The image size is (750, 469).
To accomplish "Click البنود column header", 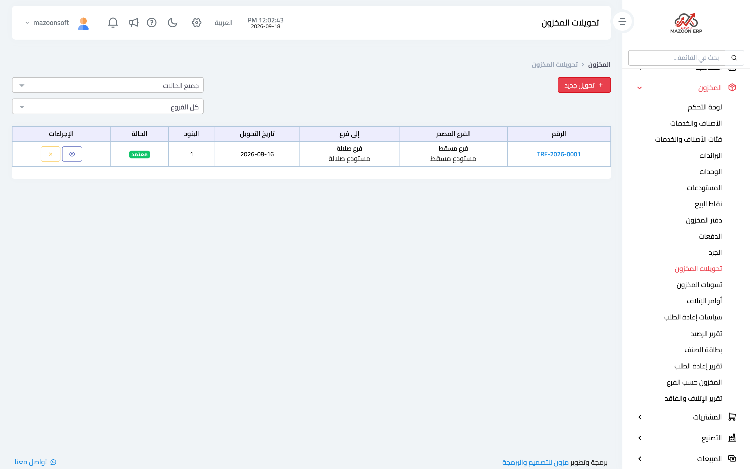I will tap(191, 134).
